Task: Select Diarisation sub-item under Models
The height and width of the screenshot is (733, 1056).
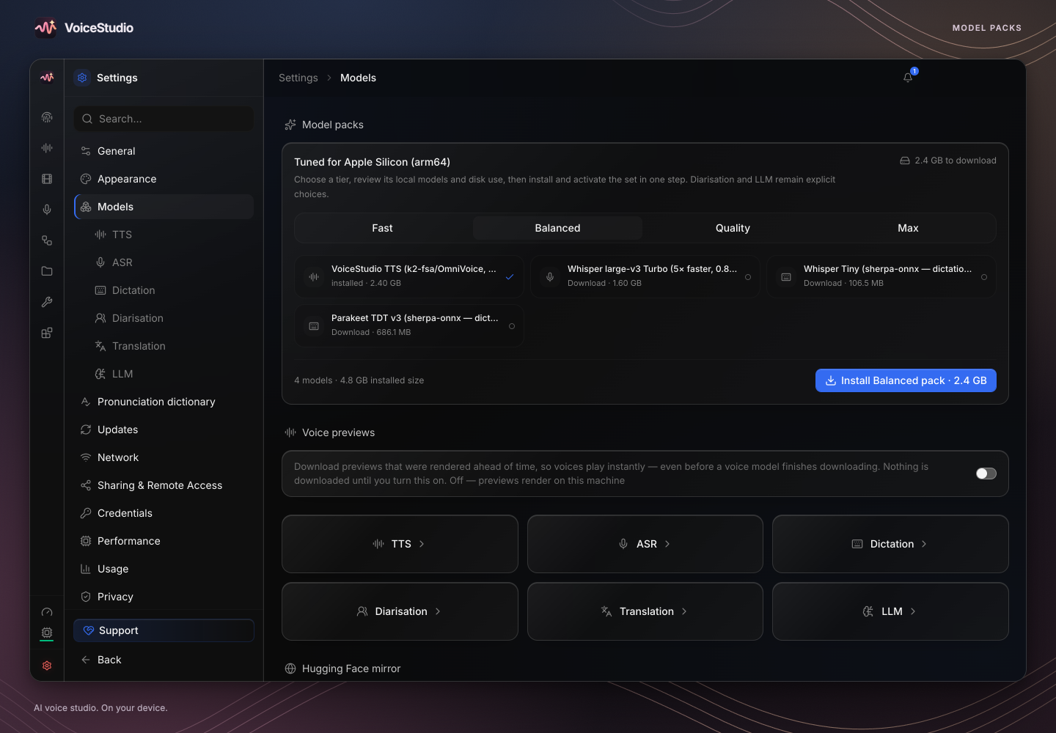Action: [171, 318]
